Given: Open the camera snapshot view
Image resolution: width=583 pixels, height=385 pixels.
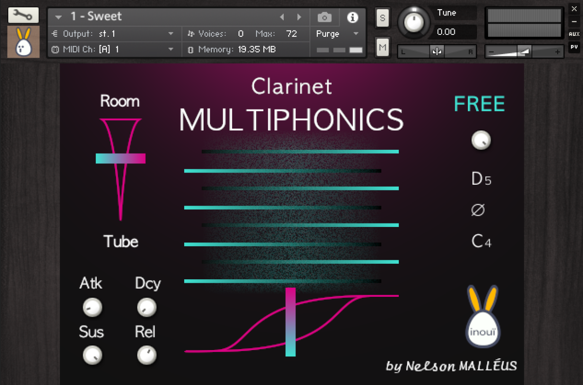Looking at the screenshot, I should click(x=325, y=17).
